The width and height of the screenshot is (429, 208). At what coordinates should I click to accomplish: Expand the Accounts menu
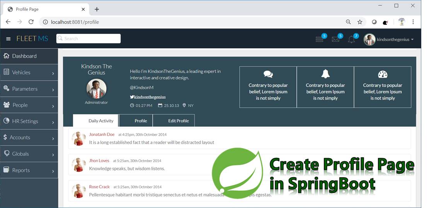[29, 137]
